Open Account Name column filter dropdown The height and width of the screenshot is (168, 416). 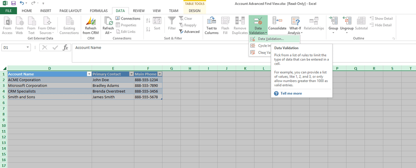89,74
